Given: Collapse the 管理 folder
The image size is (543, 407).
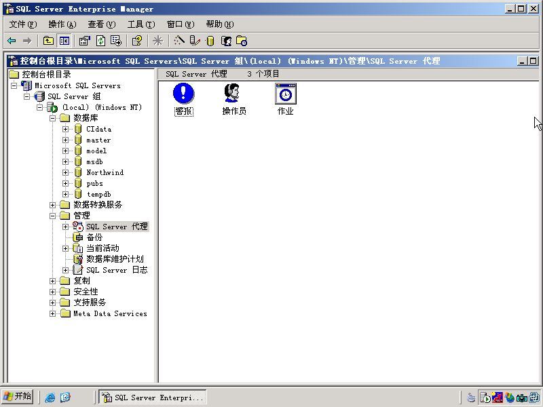Looking at the screenshot, I should (x=52, y=216).
